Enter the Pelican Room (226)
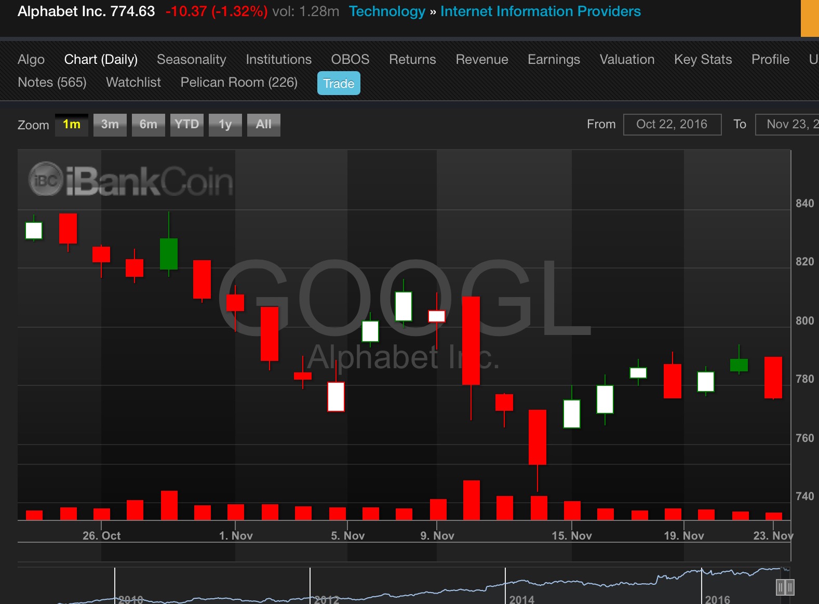 coord(239,83)
